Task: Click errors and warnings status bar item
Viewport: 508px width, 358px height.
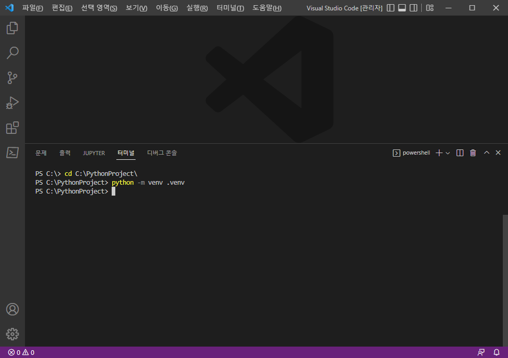Action: [21, 352]
